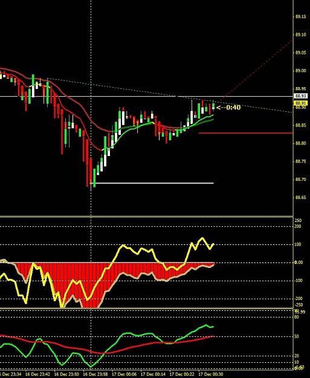Image resolution: width=310 pixels, height=378 pixels.
Task: Click the 16 Dec 23:42 time label
Action: tap(38, 374)
